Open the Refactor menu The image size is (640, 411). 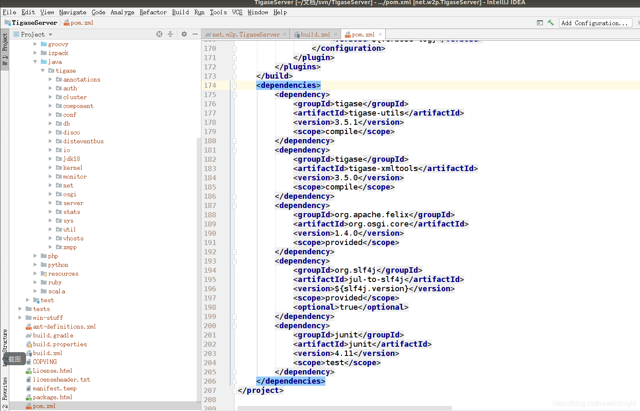tap(153, 12)
